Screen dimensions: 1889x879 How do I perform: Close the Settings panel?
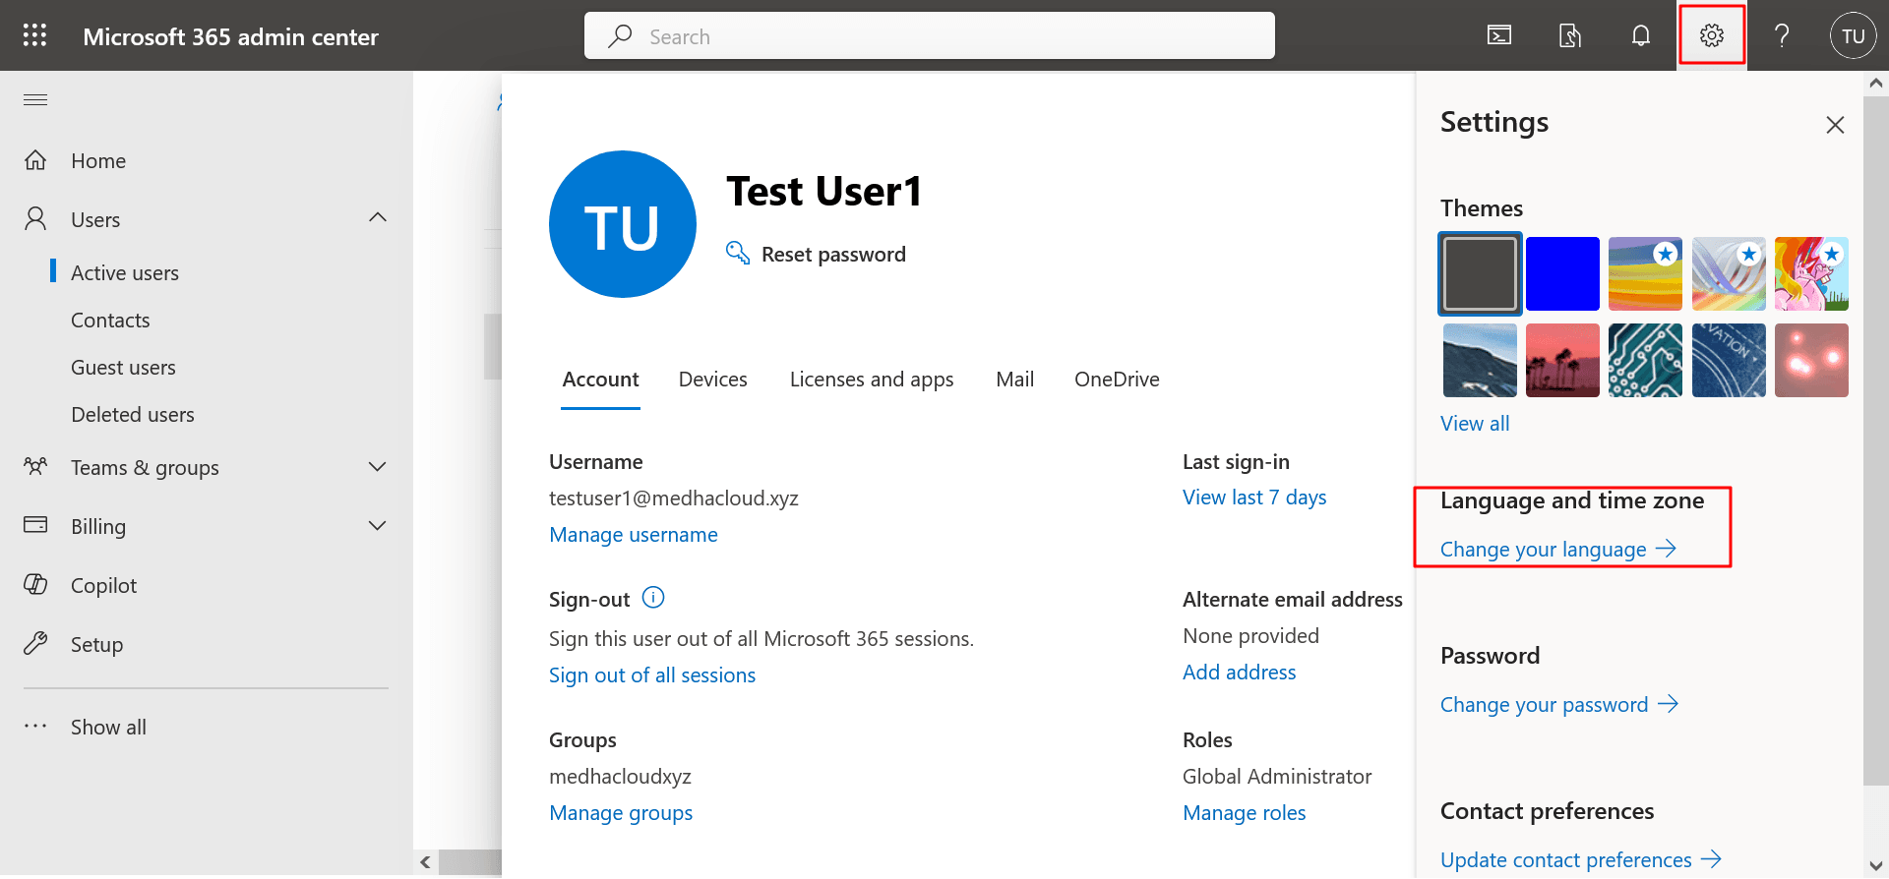click(x=1835, y=125)
